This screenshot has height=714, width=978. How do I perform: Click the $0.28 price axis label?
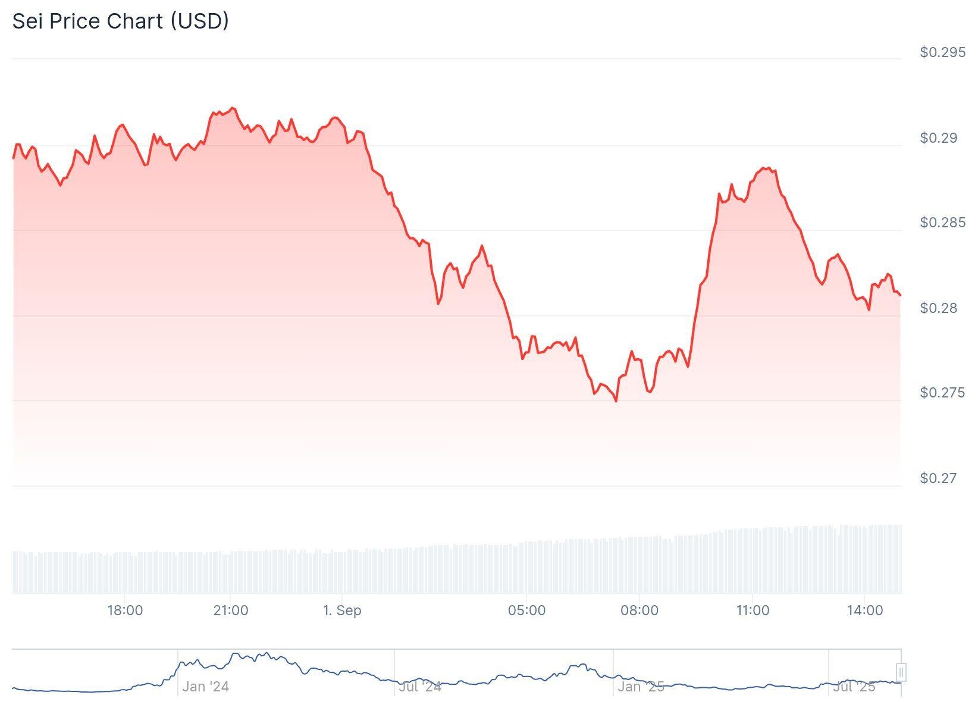940,308
